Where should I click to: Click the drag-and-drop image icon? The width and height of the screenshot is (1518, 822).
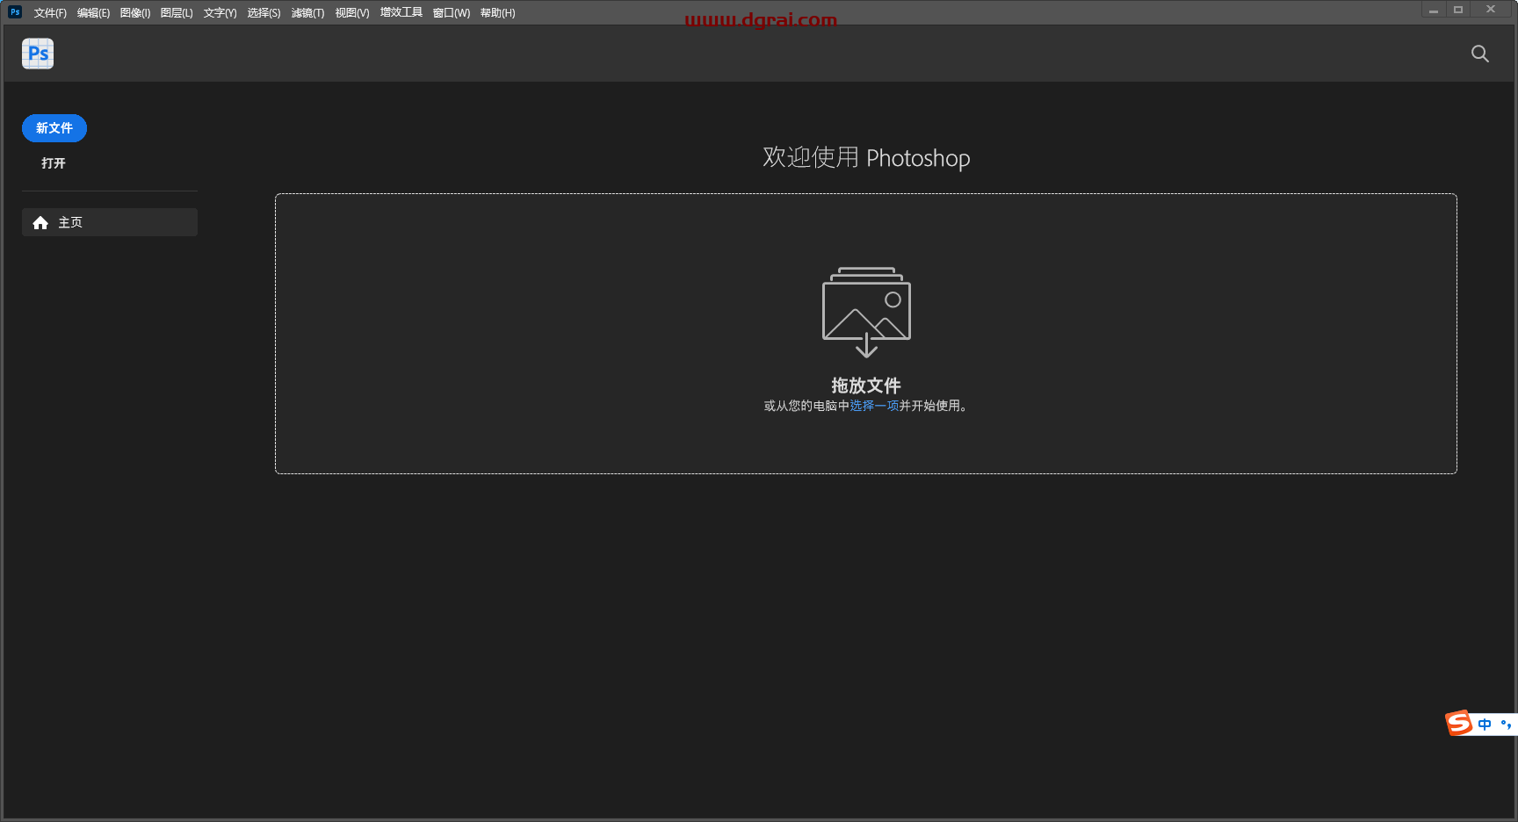866,312
